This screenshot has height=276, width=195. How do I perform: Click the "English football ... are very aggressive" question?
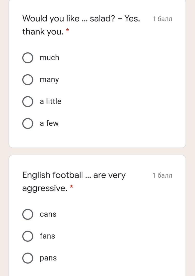pos(74,175)
